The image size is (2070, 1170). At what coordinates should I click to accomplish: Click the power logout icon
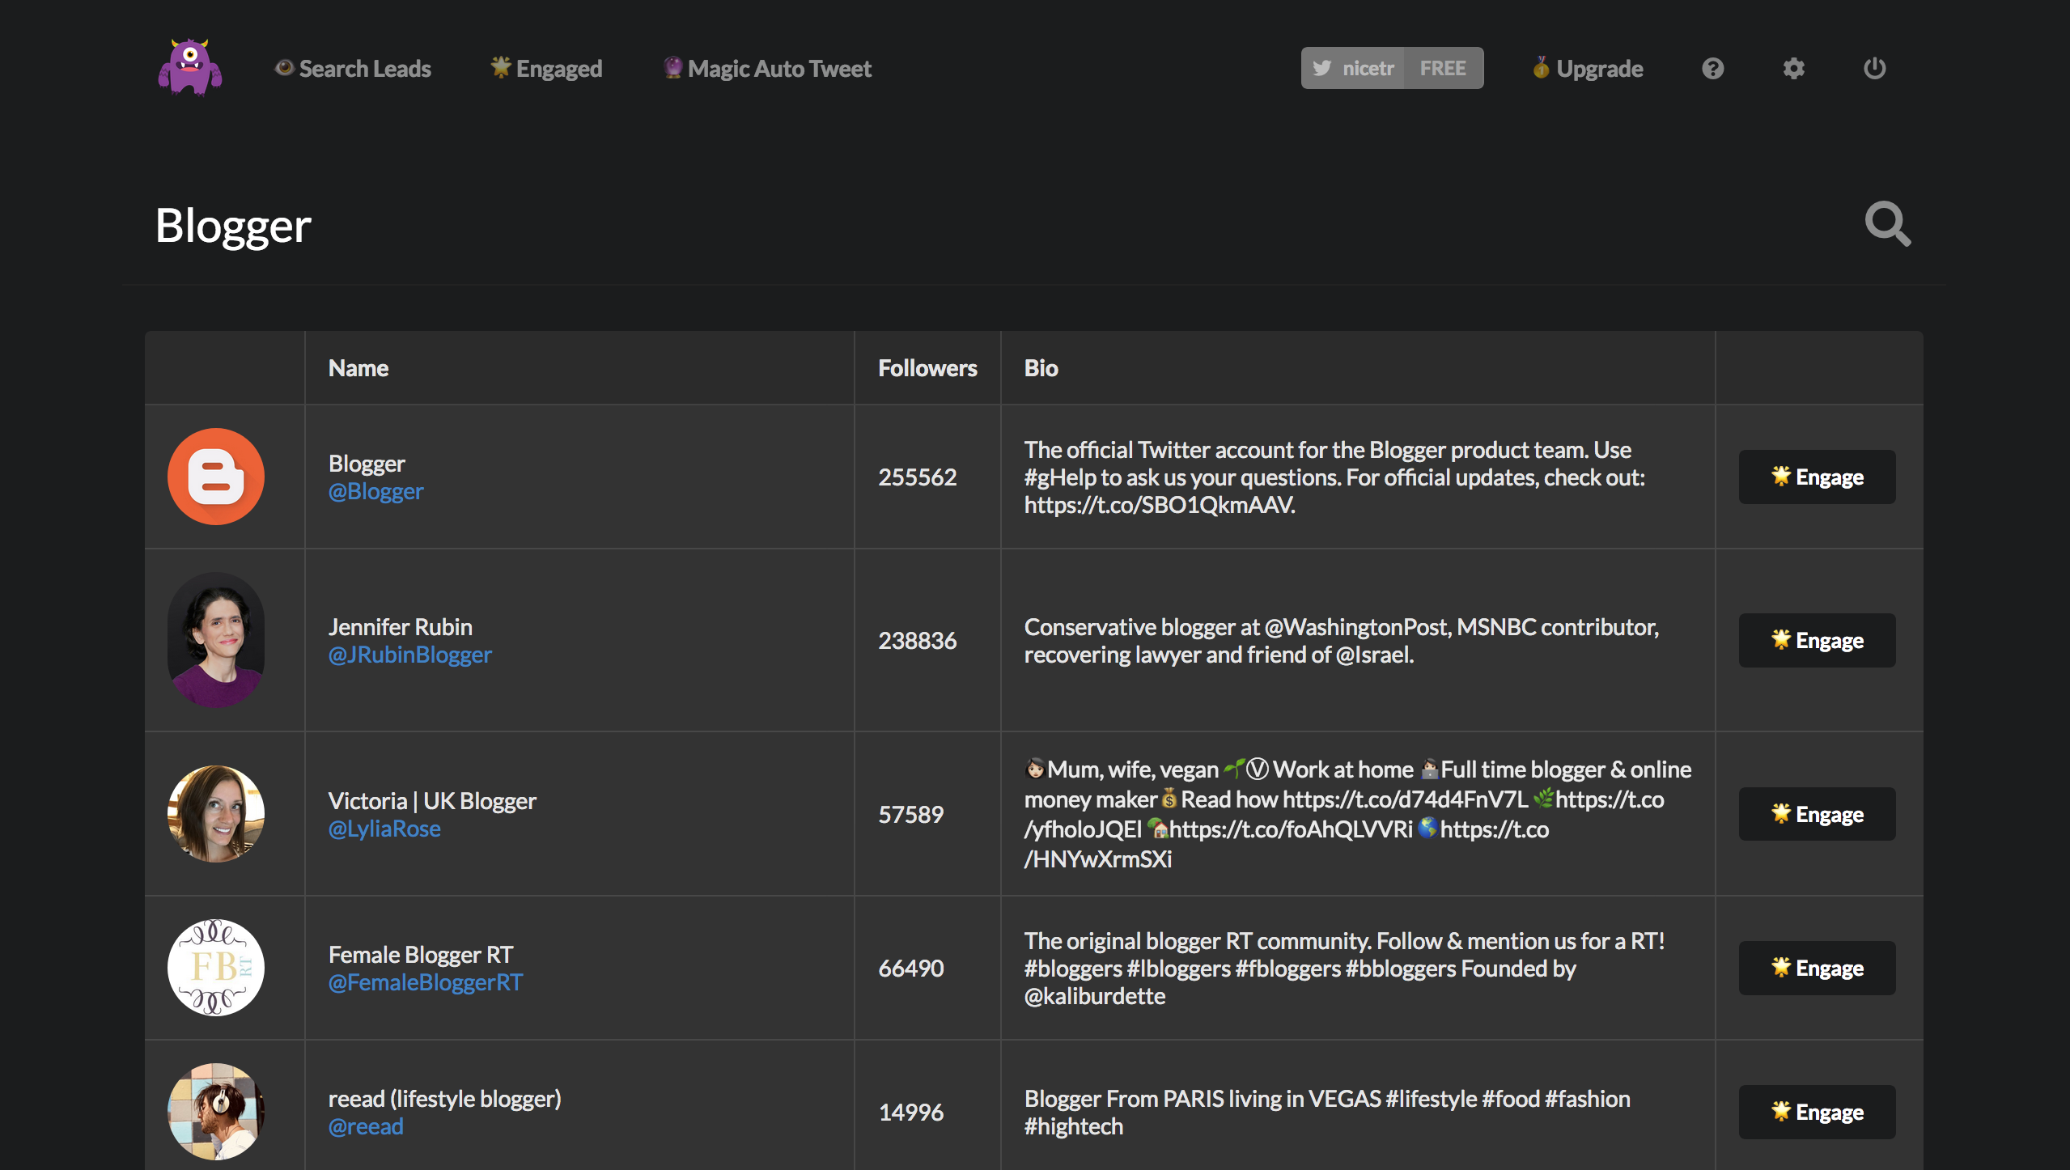pos(1874,69)
